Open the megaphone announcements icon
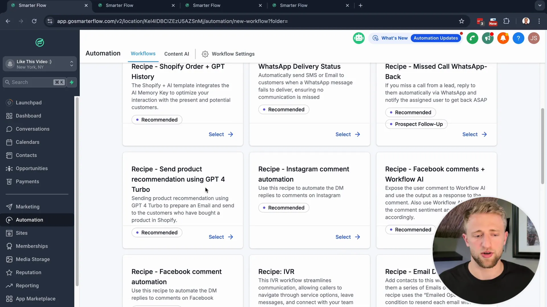The width and height of the screenshot is (547, 307). click(x=488, y=38)
